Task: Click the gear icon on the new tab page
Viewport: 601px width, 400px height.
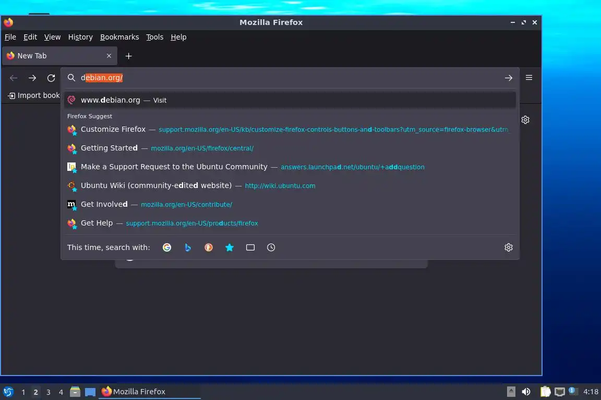Action: [x=525, y=120]
